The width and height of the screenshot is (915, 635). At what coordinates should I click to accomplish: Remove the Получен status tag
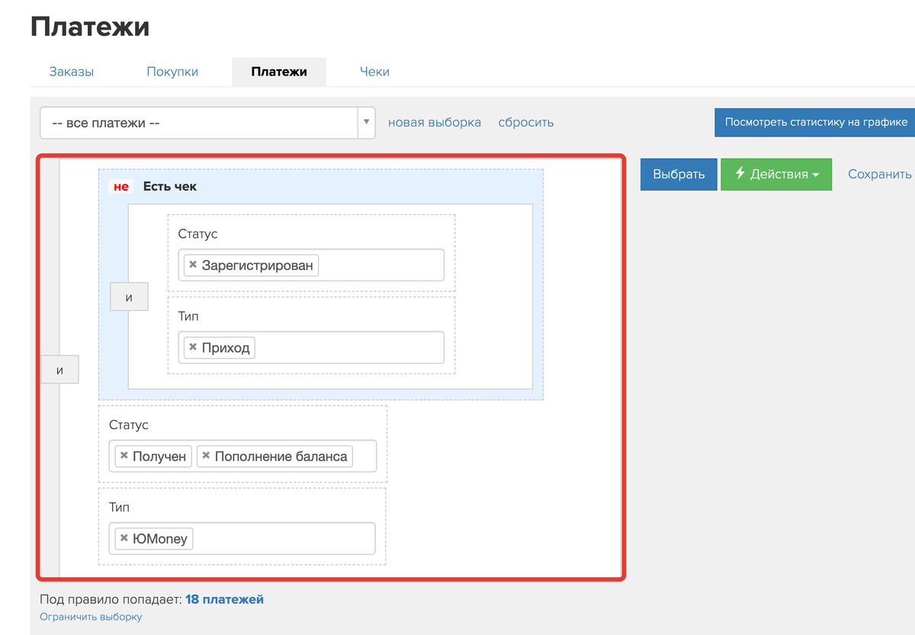click(x=124, y=456)
